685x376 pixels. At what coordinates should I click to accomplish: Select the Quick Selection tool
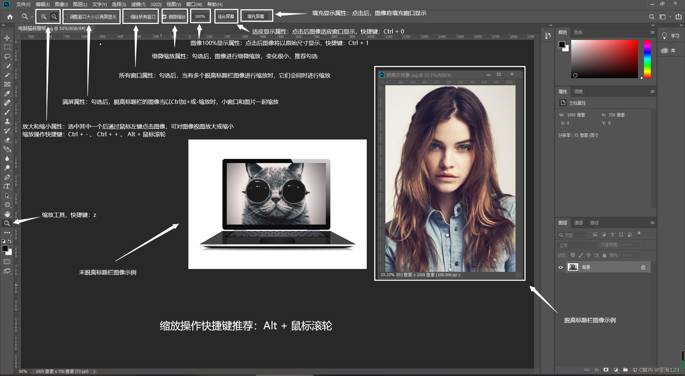click(7, 66)
